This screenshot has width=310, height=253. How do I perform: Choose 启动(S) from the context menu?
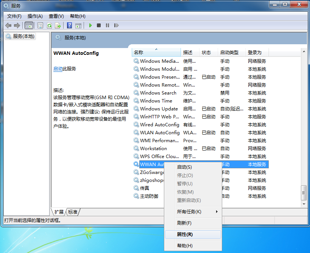click(193, 167)
